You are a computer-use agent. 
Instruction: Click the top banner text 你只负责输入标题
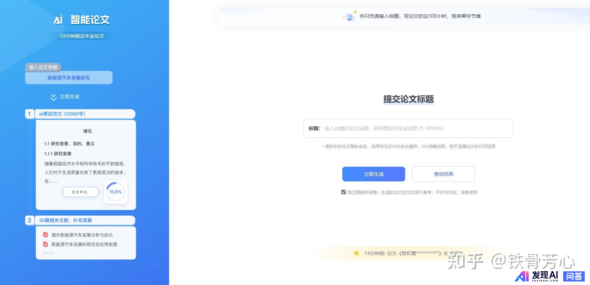420,16
